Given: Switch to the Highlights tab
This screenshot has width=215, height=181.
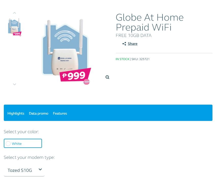Looking at the screenshot, I should point(16,113).
